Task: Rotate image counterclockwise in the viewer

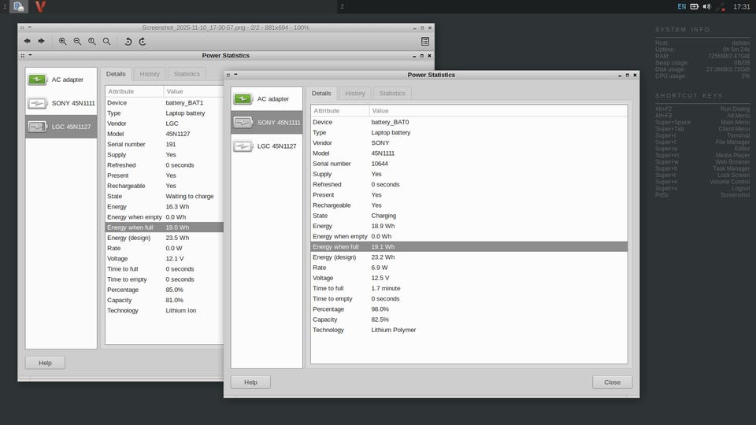Action: [x=128, y=41]
